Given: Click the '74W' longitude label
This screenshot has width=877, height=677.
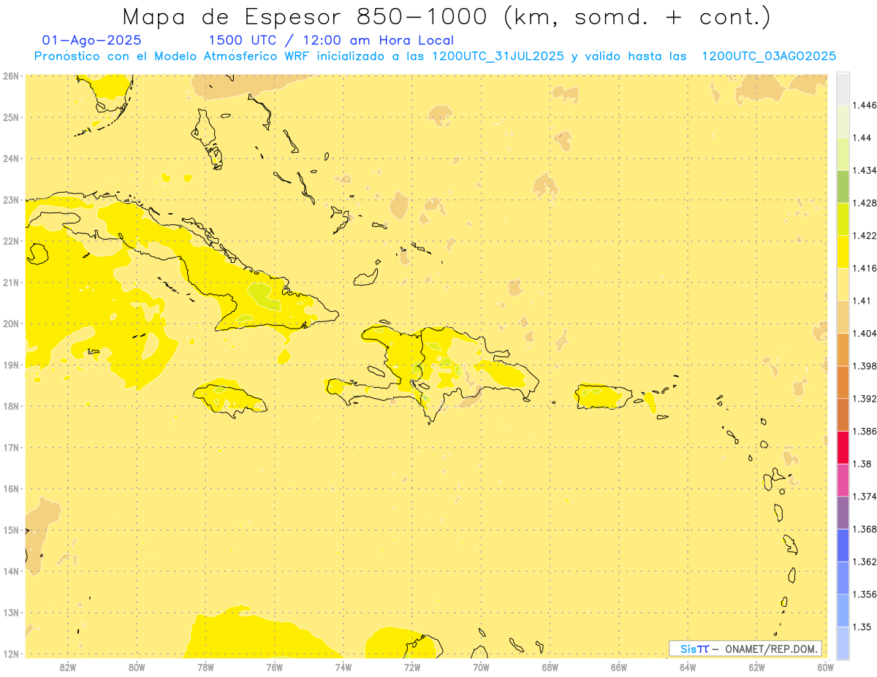Looking at the screenshot, I should 343,668.
